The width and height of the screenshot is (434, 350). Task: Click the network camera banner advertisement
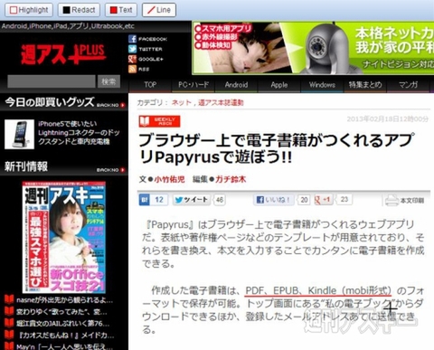click(313, 48)
